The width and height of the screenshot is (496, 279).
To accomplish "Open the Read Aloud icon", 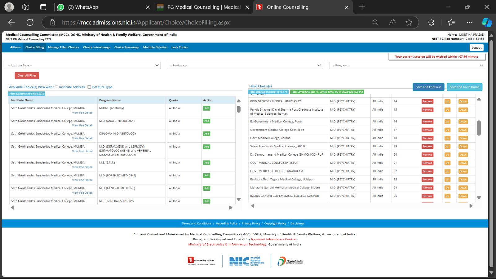I will [x=392, y=22].
